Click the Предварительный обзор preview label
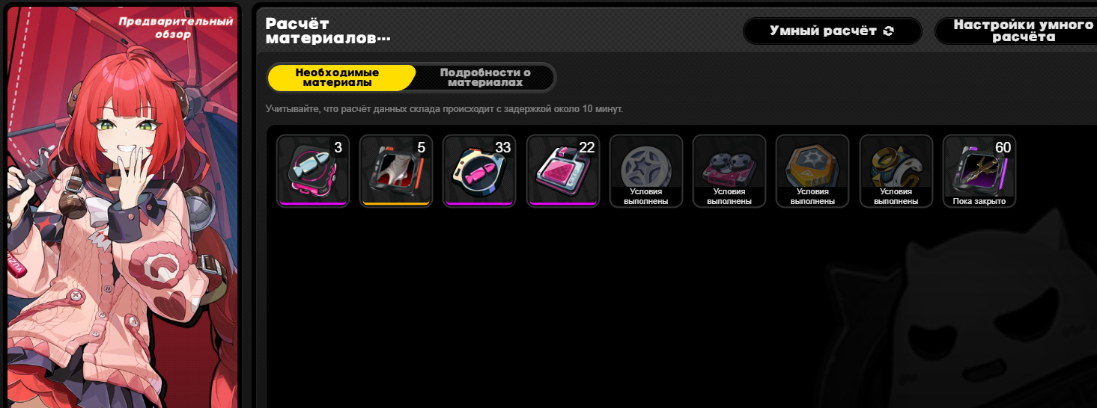Viewport: 1097px width, 408px height. click(155, 28)
